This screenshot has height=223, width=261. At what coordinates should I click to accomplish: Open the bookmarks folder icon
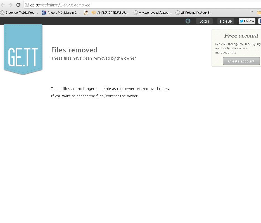[259, 12]
